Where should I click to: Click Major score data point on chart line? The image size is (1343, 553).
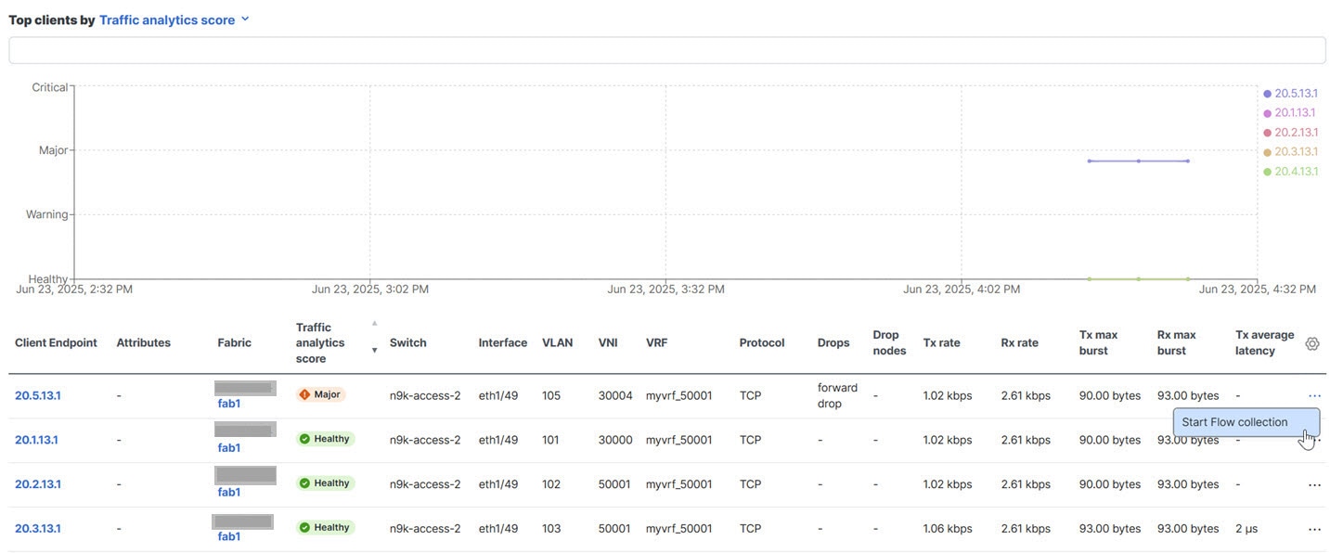(x=1139, y=161)
